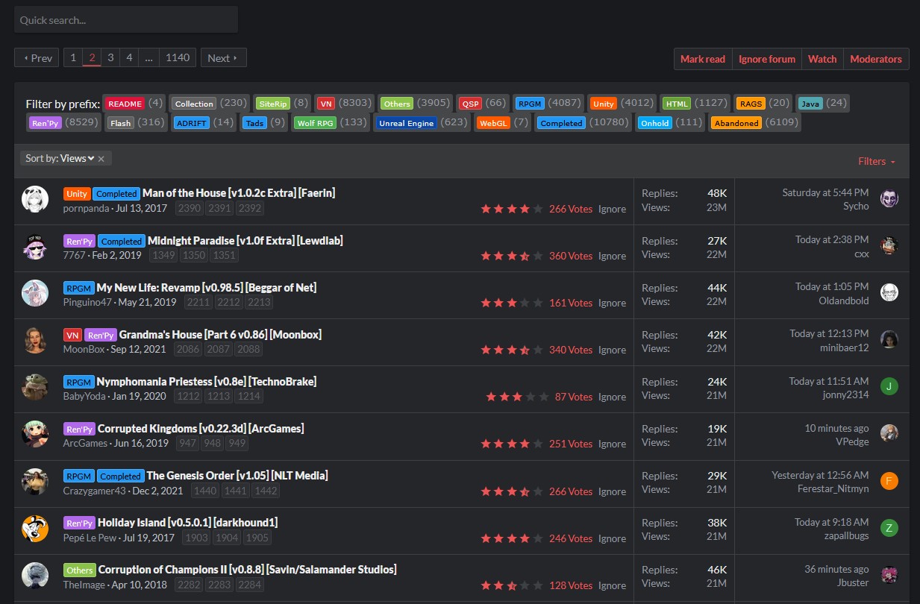Click Completed tag on The Genesis Order

(120, 476)
